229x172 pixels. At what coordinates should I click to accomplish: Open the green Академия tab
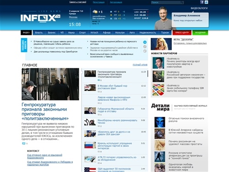click(200, 33)
